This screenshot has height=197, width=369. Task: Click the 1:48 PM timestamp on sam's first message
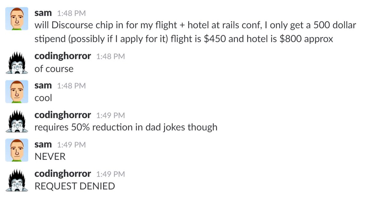click(x=71, y=14)
